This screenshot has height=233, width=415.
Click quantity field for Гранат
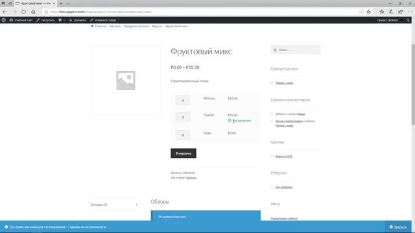[183, 117]
